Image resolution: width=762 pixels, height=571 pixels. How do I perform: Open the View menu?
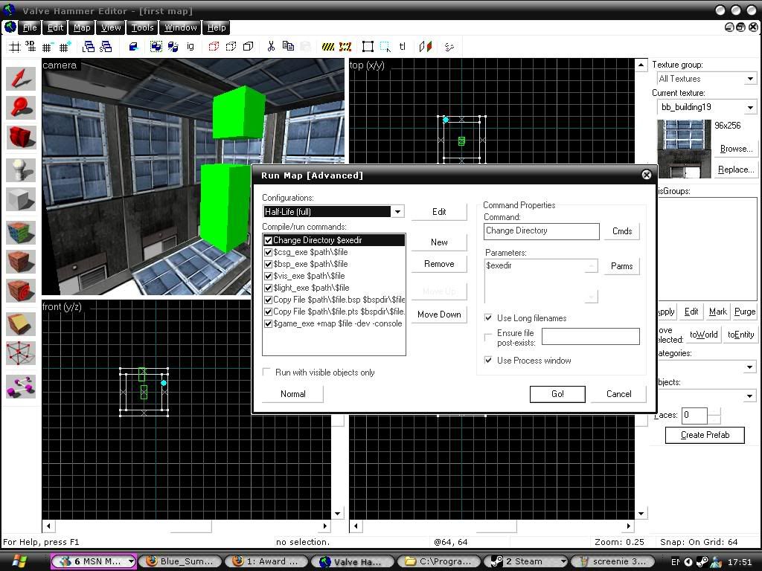tap(111, 28)
